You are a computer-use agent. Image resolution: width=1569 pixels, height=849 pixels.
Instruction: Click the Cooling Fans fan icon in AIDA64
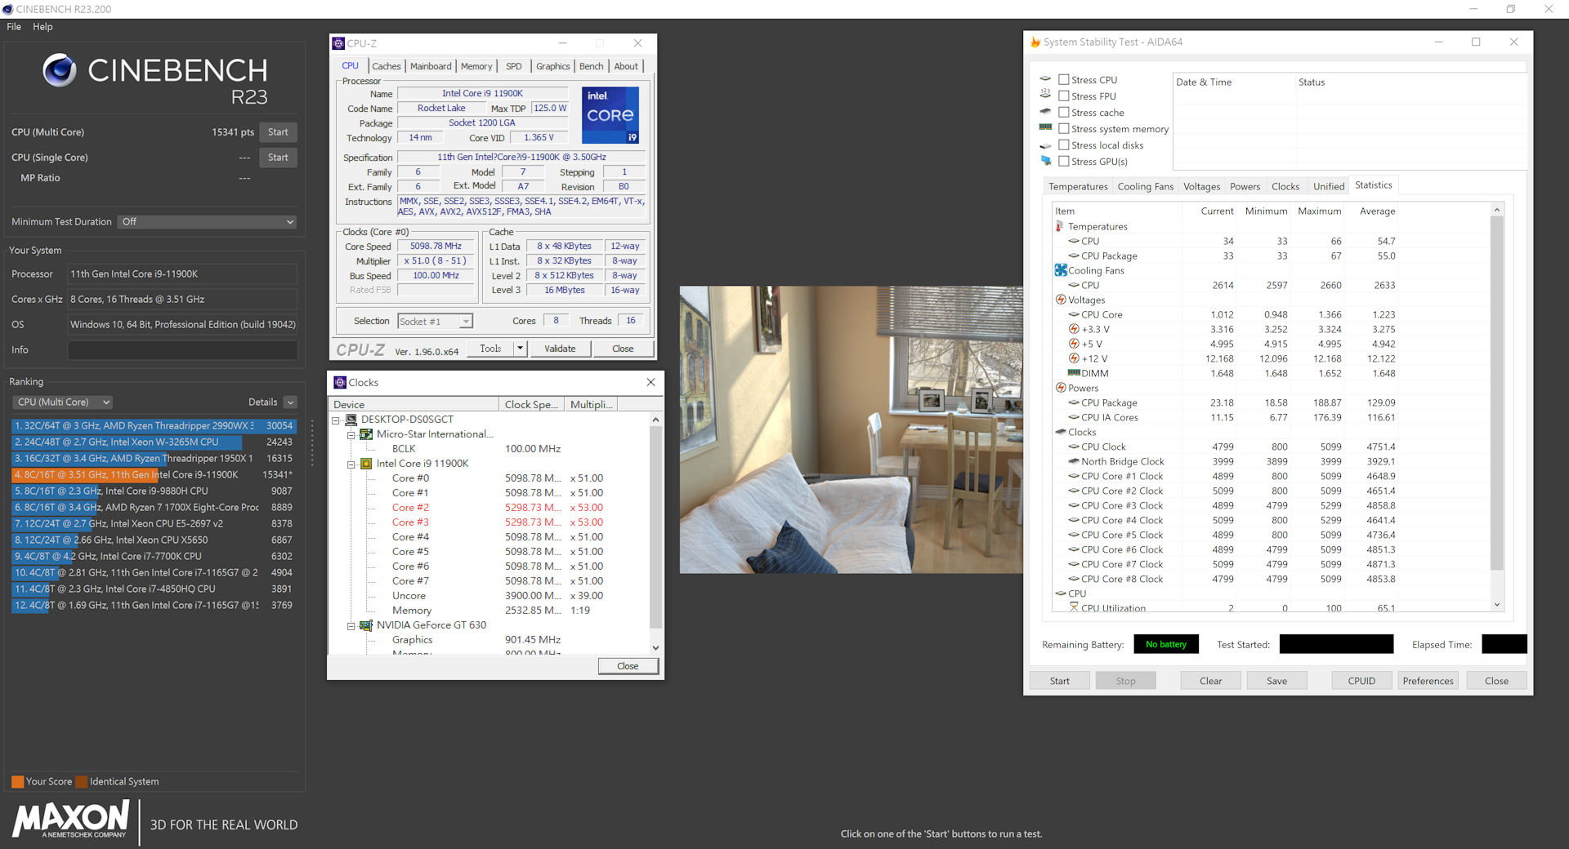1061,270
